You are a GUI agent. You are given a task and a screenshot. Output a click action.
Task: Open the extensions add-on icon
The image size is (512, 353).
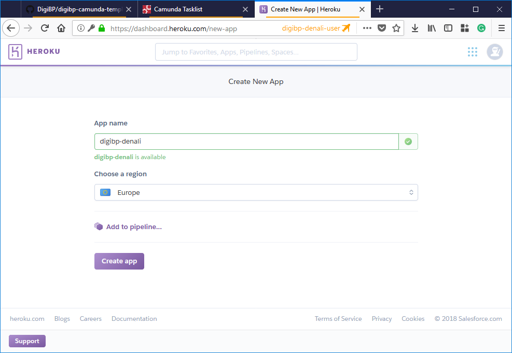pos(465,29)
